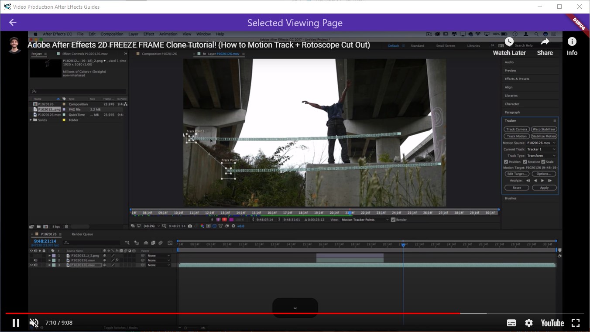Open the View Motion Tracker Points dropdown
Image resolution: width=590 pixels, height=332 pixels.
pos(364,219)
